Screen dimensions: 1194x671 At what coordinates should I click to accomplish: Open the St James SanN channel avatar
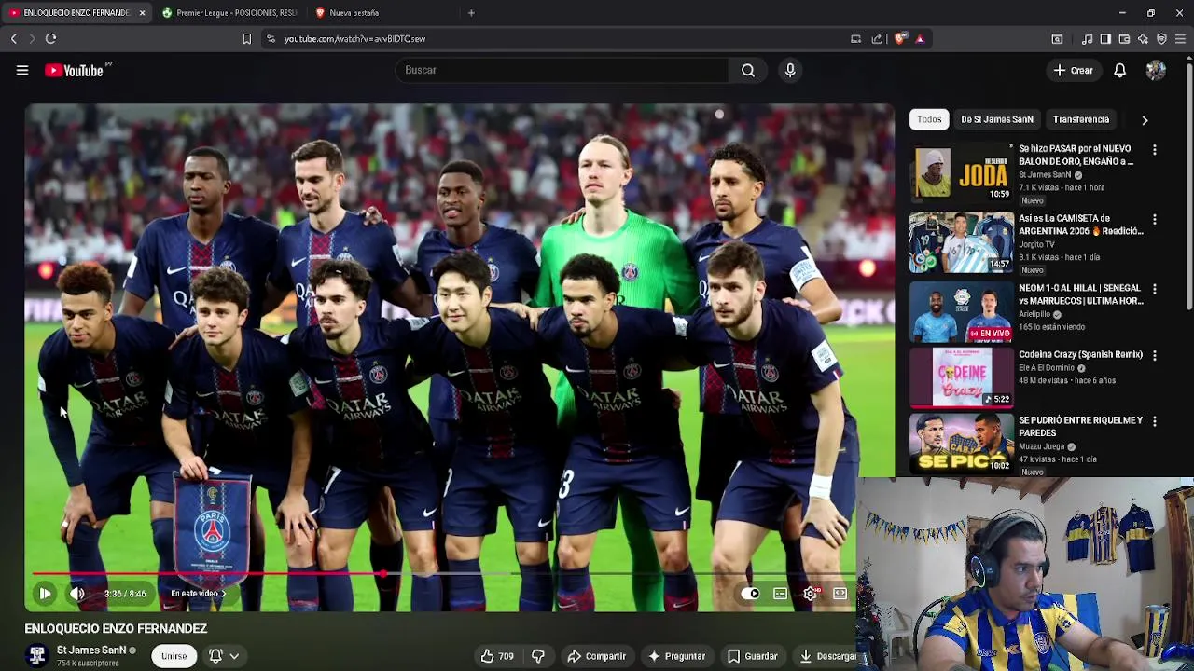[37, 656]
